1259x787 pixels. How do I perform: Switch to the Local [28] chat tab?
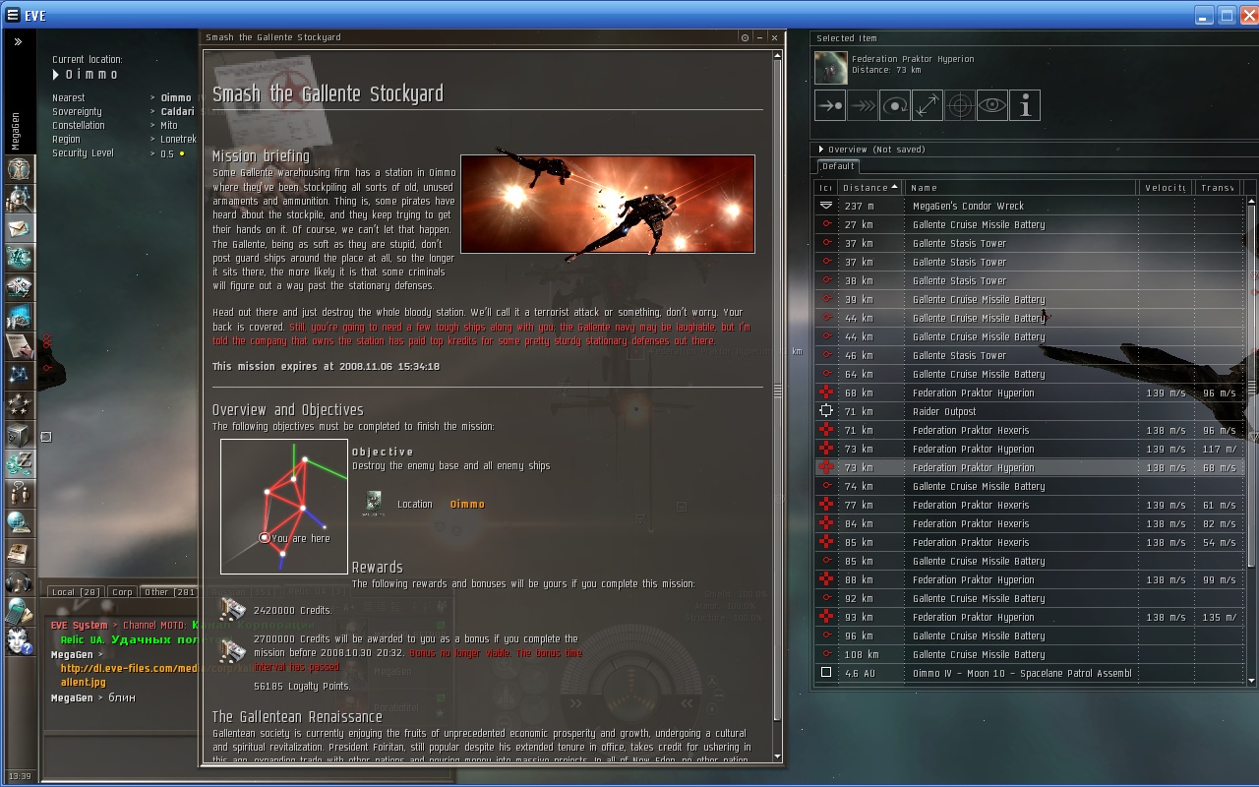click(76, 592)
